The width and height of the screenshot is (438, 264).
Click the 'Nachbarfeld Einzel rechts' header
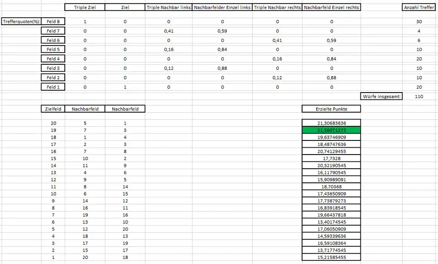point(331,7)
